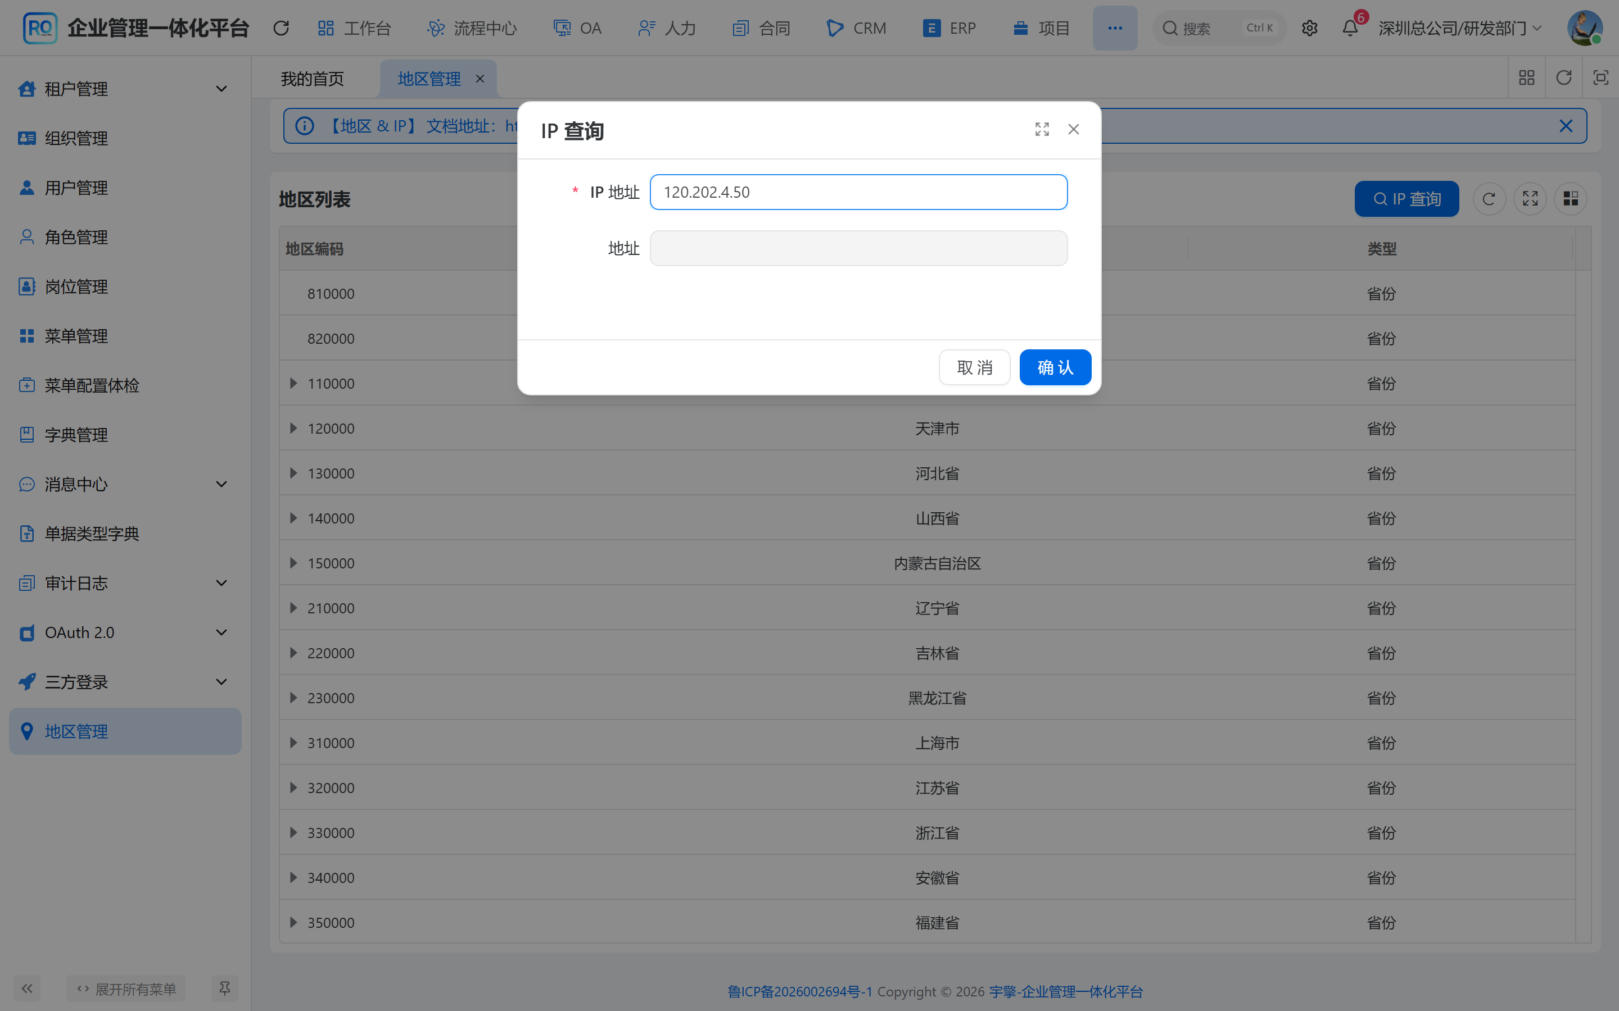
Task: Click 展开所有菜单 button
Action: tap(126, 989)
